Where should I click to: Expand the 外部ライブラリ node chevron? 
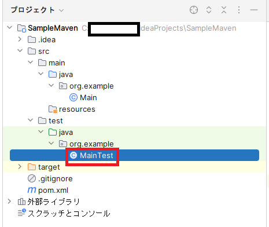tap(9, 202)
